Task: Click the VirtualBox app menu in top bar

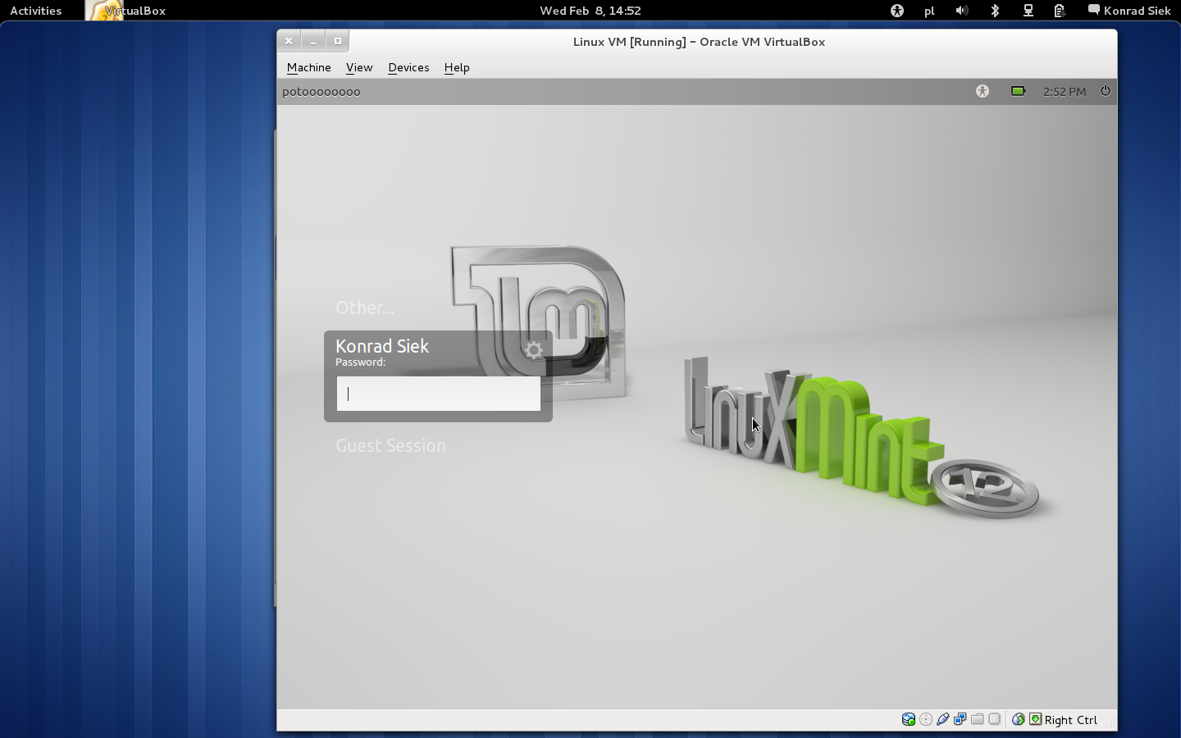Action: (x=127, y=11)
